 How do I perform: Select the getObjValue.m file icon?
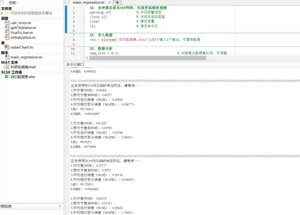point(6,28)
